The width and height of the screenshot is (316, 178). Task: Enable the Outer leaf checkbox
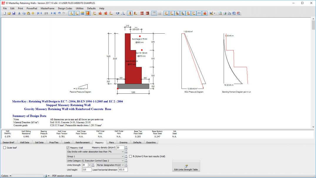(x=4, y=148)
